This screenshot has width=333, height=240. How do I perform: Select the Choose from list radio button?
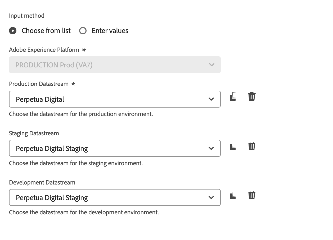click(x=12, y=31)
